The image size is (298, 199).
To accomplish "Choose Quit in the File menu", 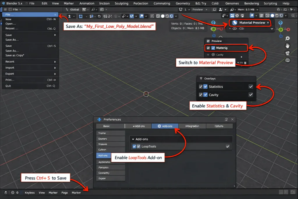I will 30,86.
